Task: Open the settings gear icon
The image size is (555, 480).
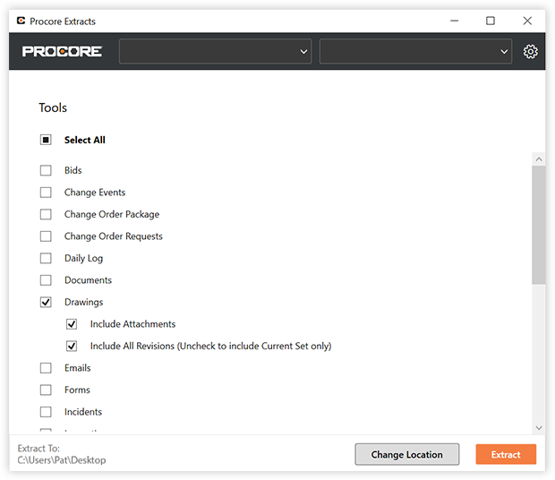Action: [x=530, y=52]
